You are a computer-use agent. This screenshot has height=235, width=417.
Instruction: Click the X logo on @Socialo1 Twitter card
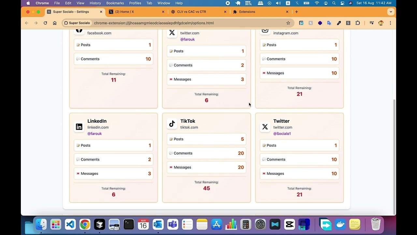[x=265, y=127]
